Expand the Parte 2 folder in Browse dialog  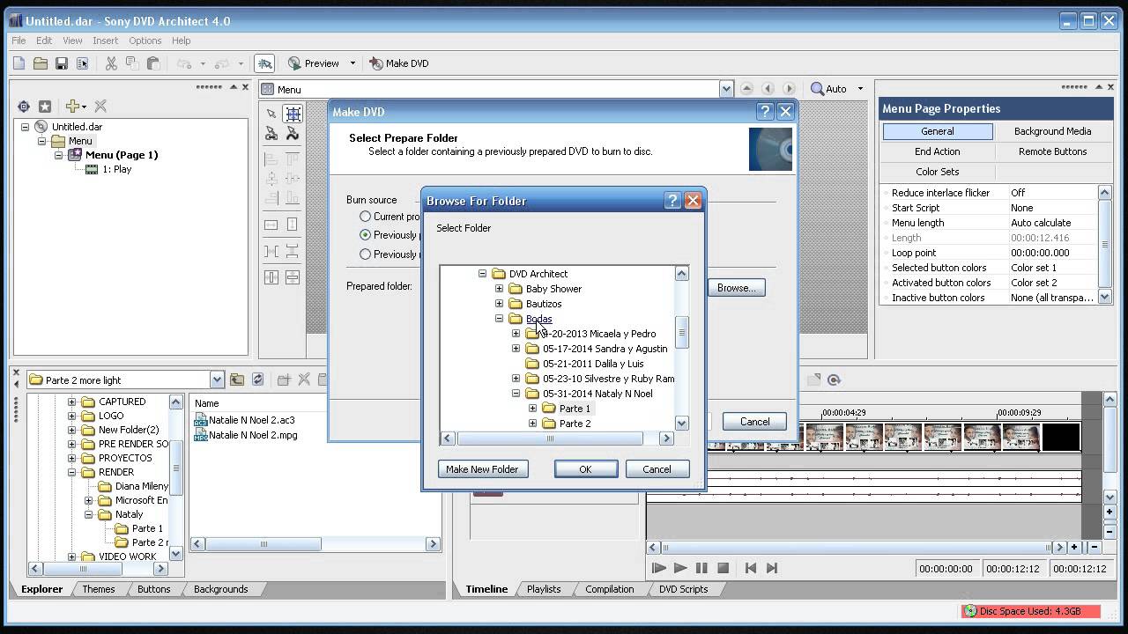(532, 424)
